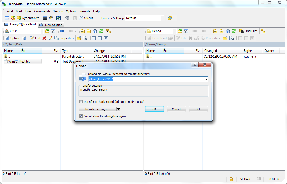Open the Files menu
Image resolution: width=287 pixels, height=184 pixels.
(28, 11)
